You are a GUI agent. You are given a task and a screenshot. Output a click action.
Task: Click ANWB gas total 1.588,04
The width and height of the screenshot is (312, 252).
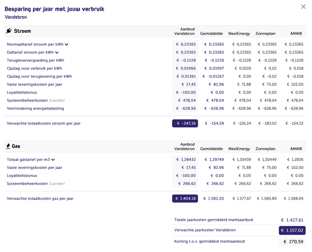coord(294,199)
